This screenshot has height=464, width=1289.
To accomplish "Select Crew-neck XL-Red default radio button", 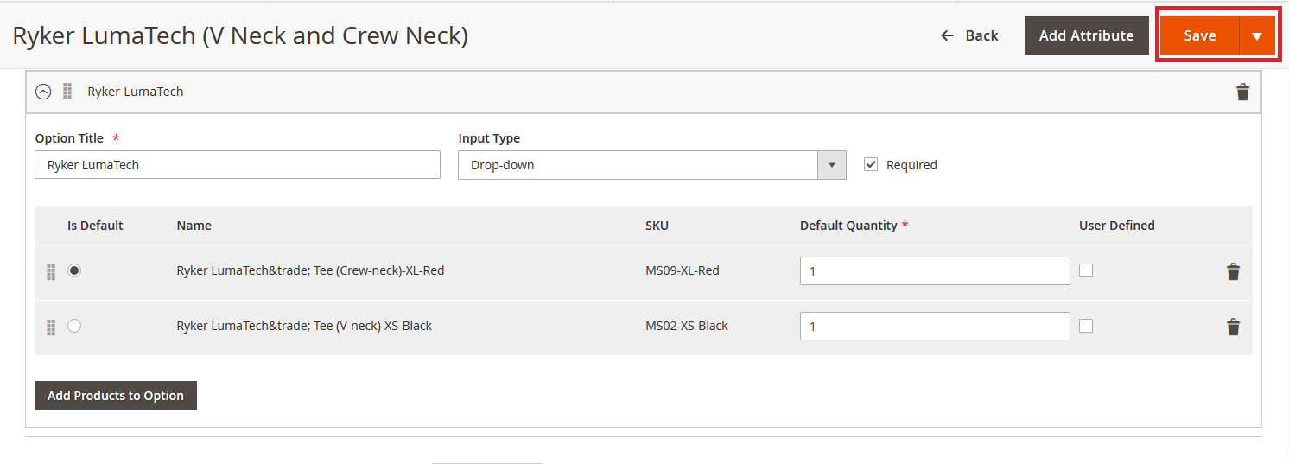I will point(74,270).
